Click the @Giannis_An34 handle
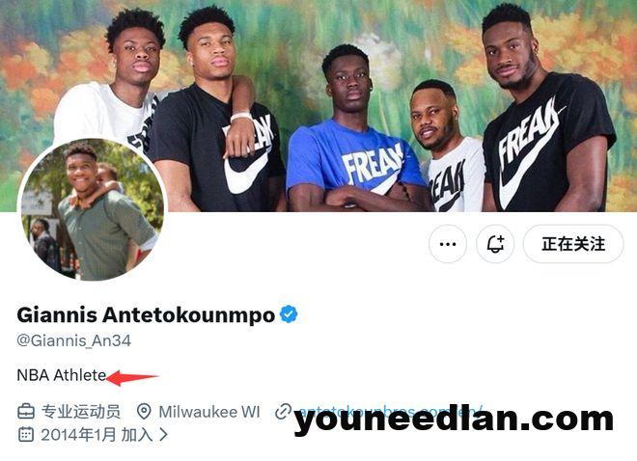This screenshot has height=461, width=637. click(74, 340)
